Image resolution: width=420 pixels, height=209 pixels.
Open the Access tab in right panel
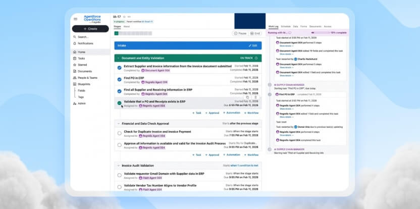pos(328,27)
